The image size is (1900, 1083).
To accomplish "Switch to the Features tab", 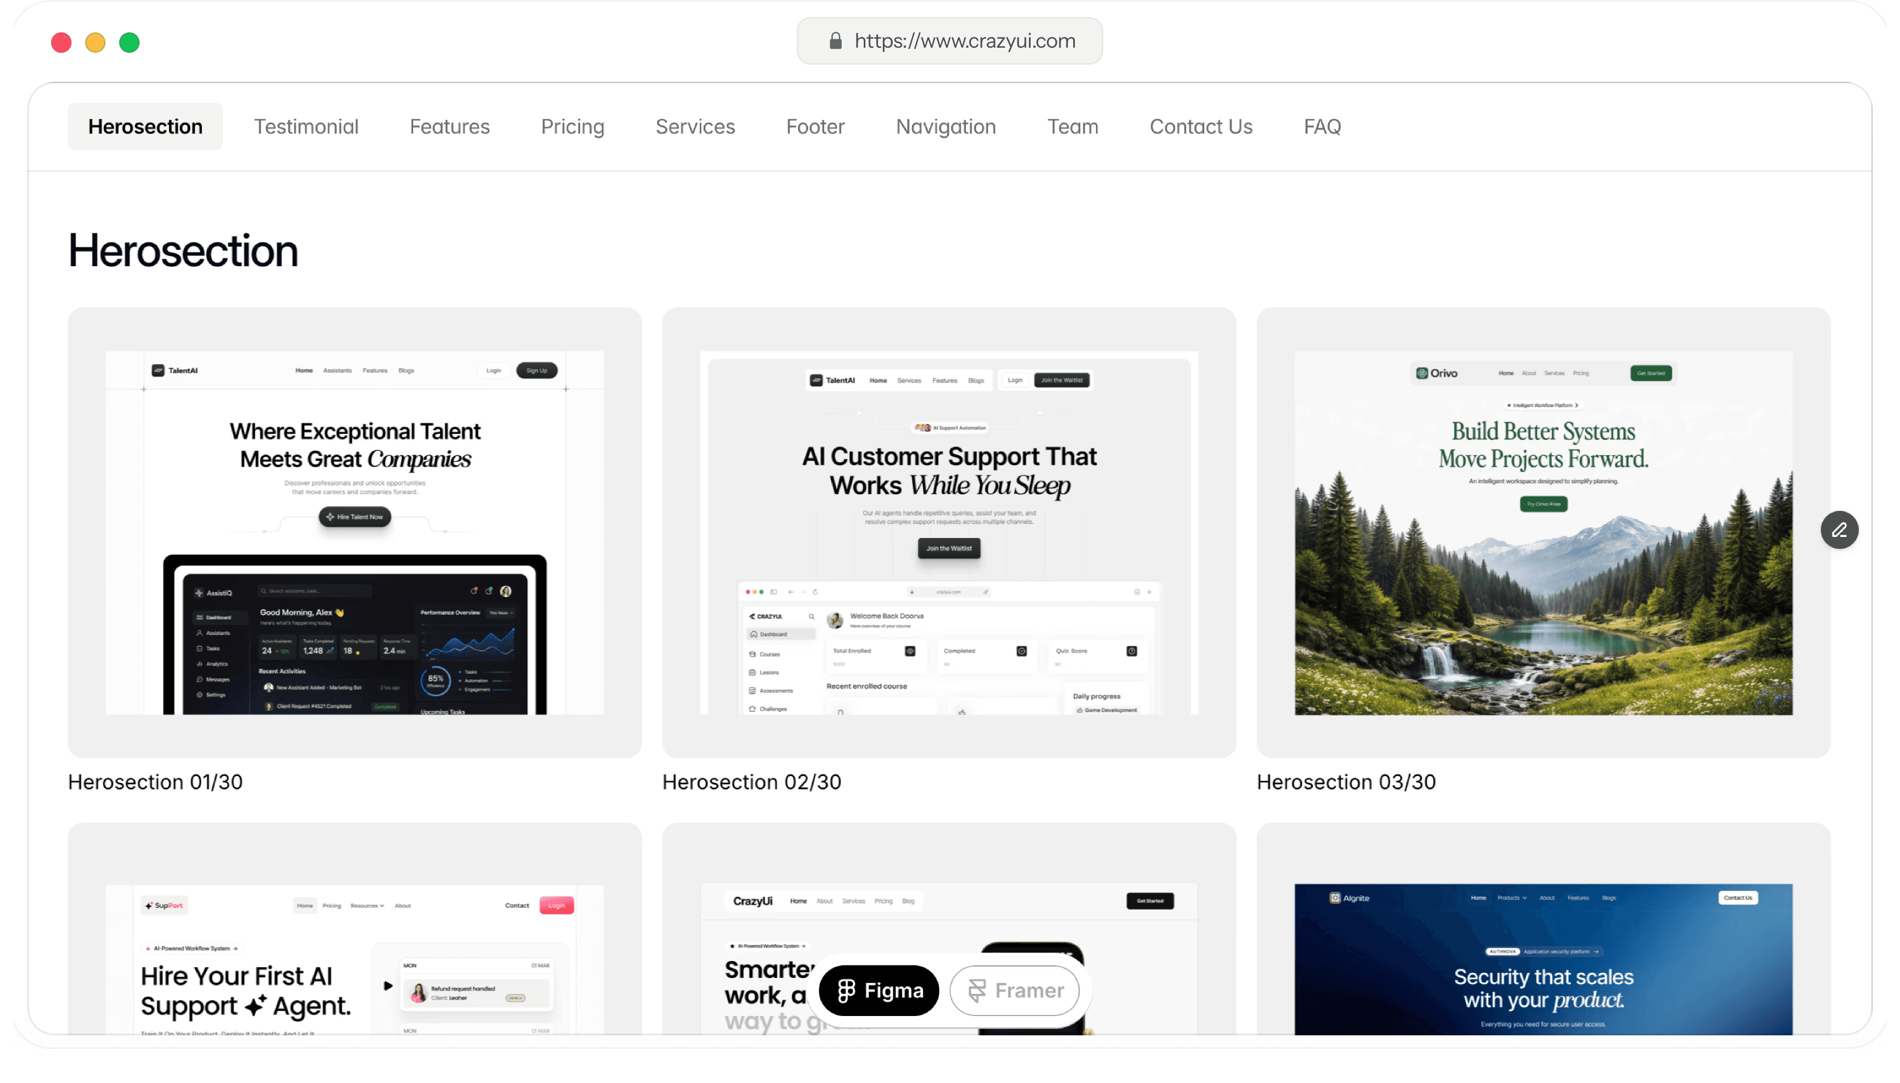I will pyautogui.click(x=449, y=127).
